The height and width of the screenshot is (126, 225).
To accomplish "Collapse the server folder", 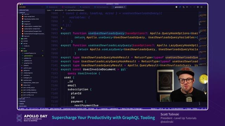I will [x=25, y=43].
